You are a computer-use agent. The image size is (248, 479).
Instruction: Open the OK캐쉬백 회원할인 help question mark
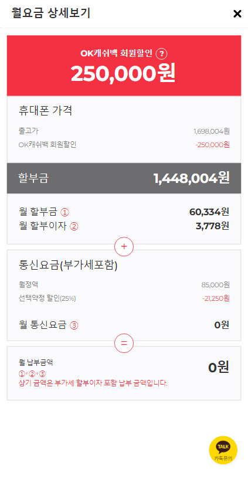point(162,54)
